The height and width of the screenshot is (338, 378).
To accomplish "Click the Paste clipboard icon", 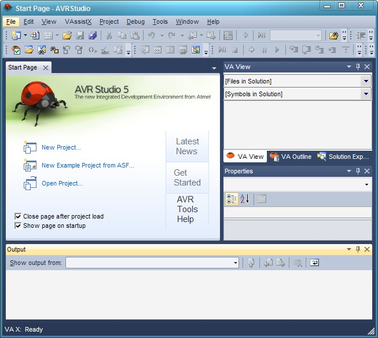I will [x=134, y=35].
